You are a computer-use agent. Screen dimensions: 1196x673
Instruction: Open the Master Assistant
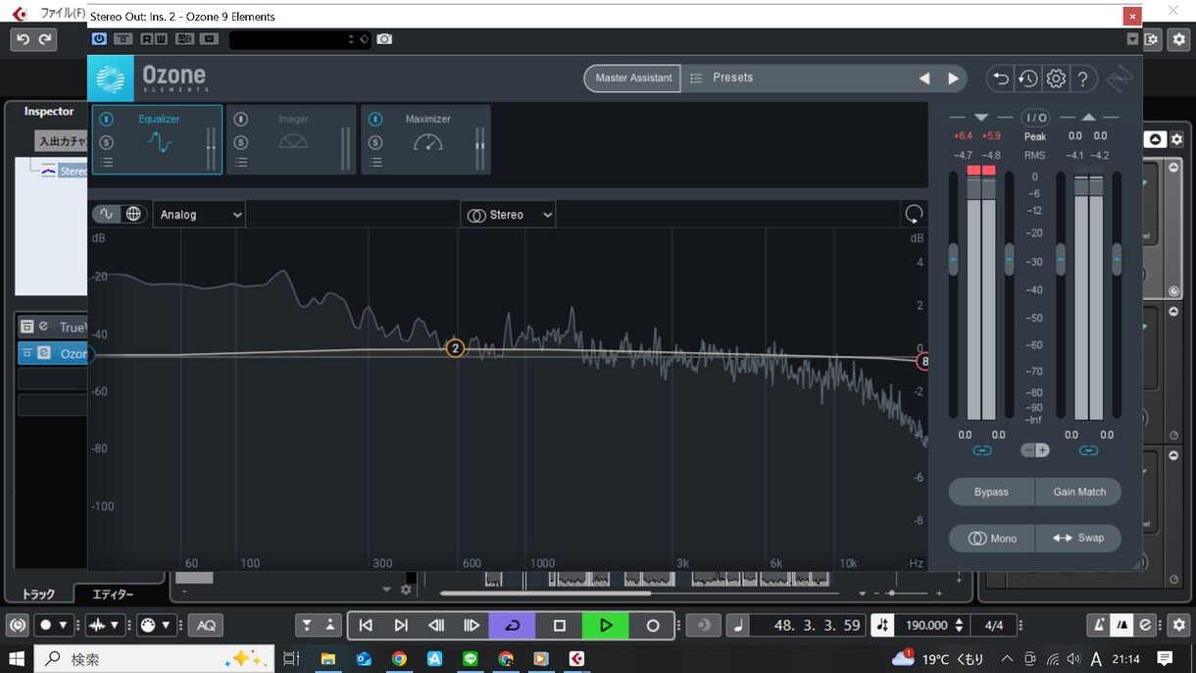coord(633,78)
